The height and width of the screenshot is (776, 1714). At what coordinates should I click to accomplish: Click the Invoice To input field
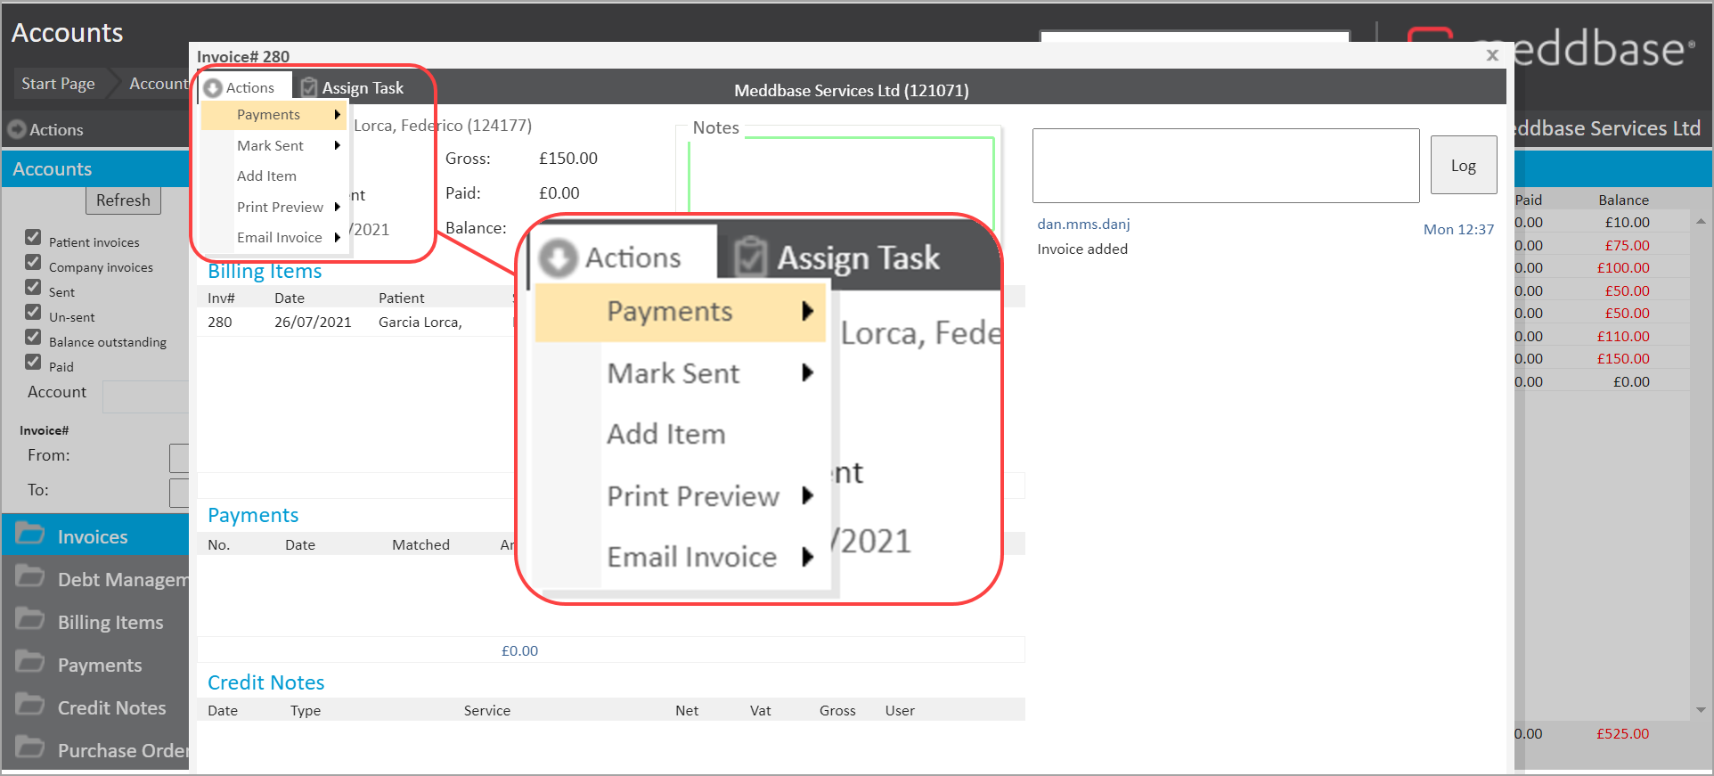179,493
